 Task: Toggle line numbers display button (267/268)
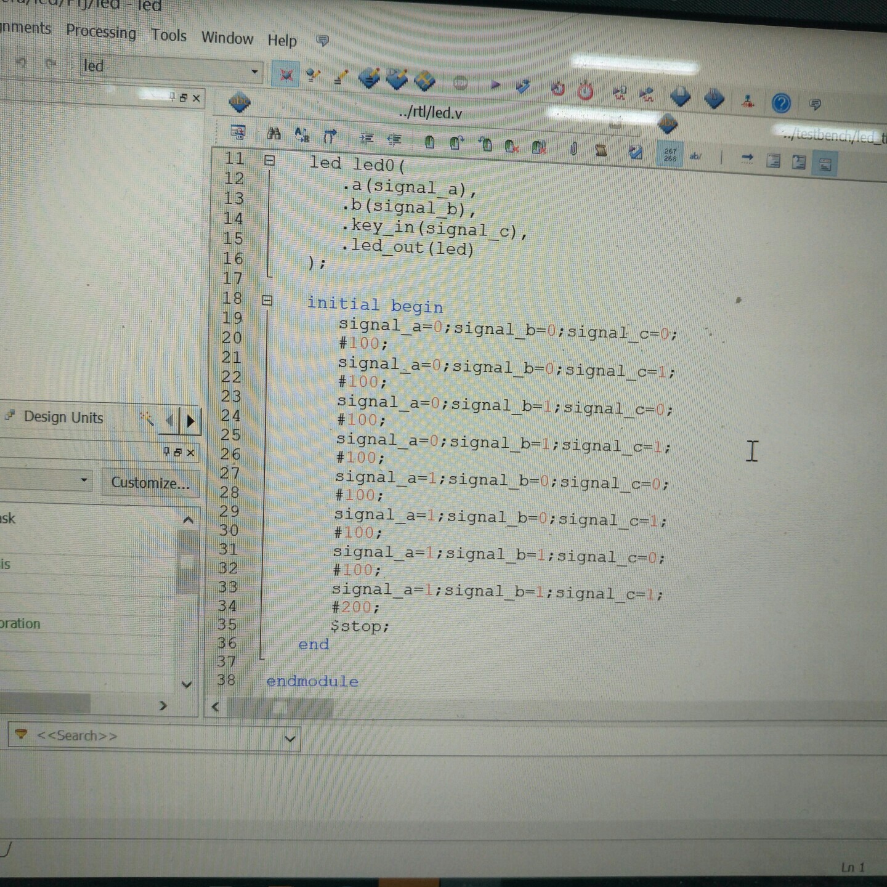670,155
